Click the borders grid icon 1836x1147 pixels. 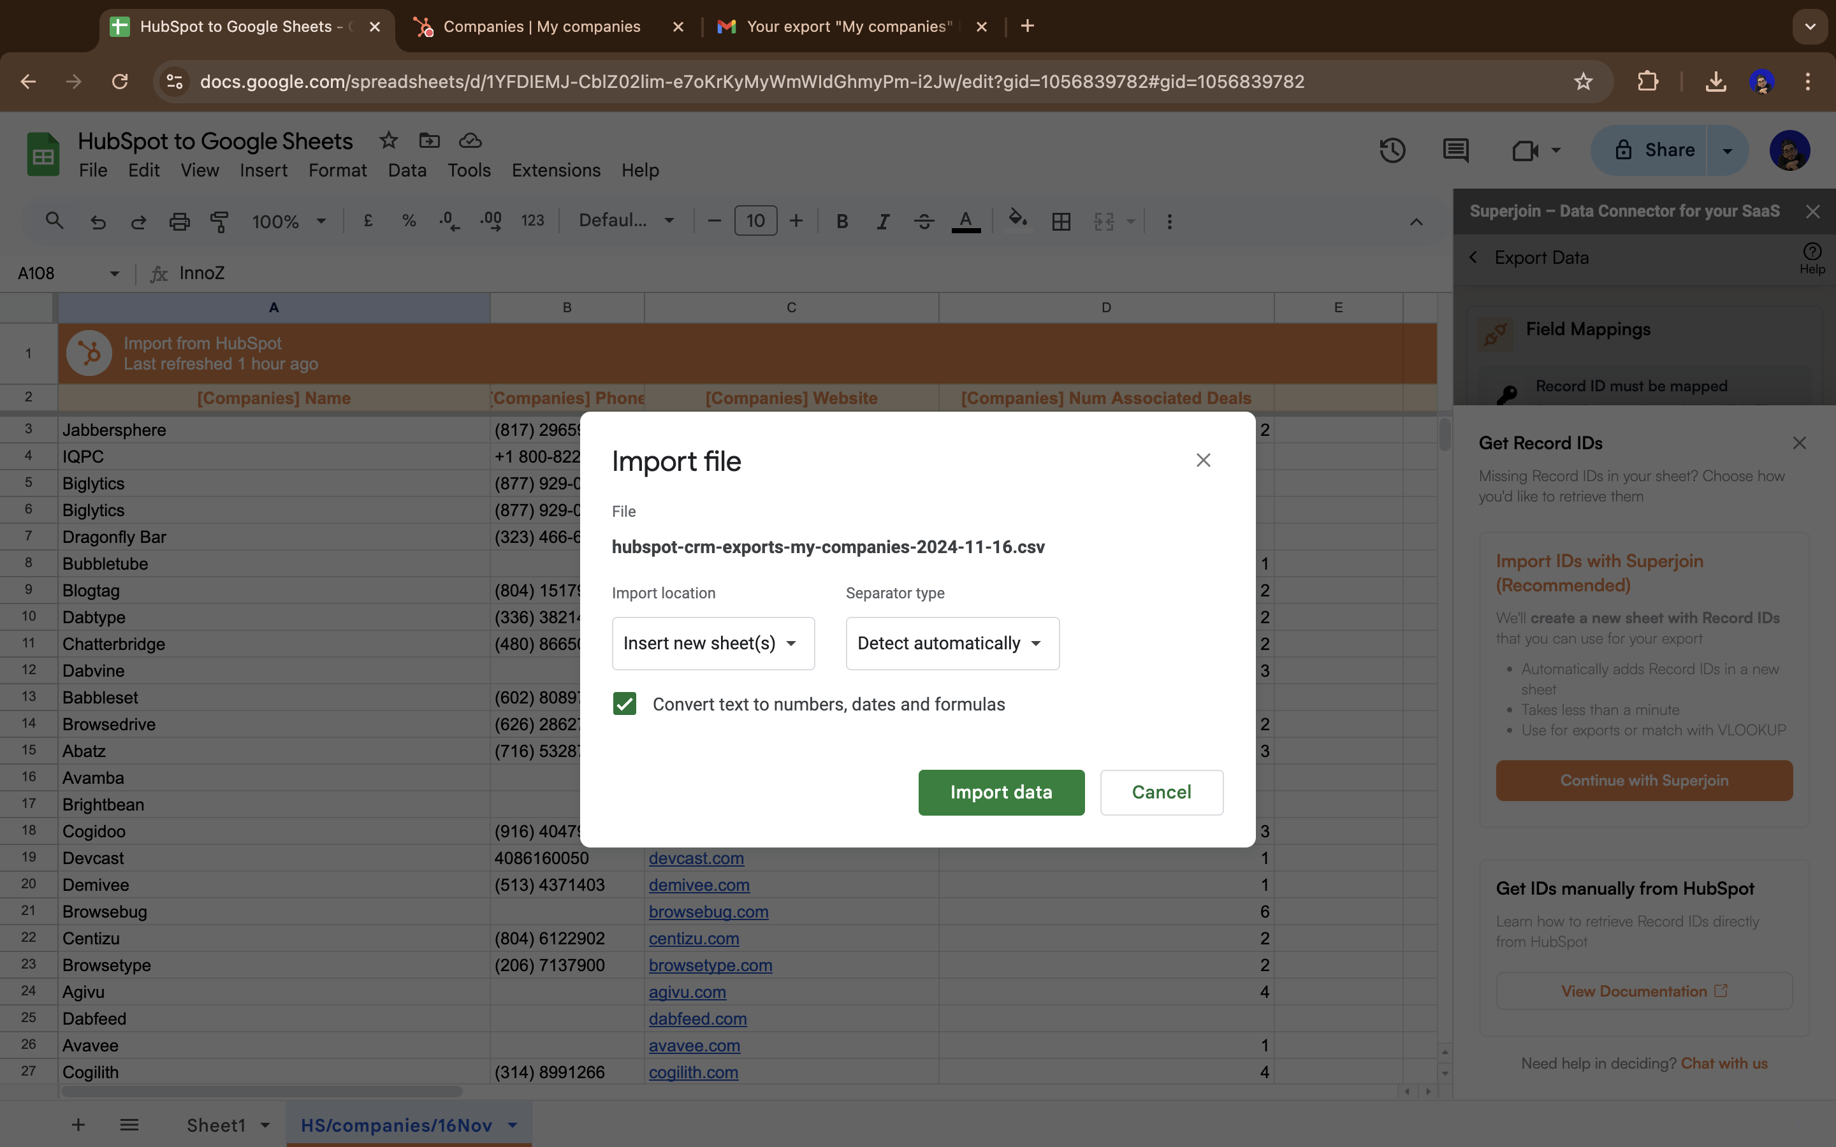(1061, 222)
